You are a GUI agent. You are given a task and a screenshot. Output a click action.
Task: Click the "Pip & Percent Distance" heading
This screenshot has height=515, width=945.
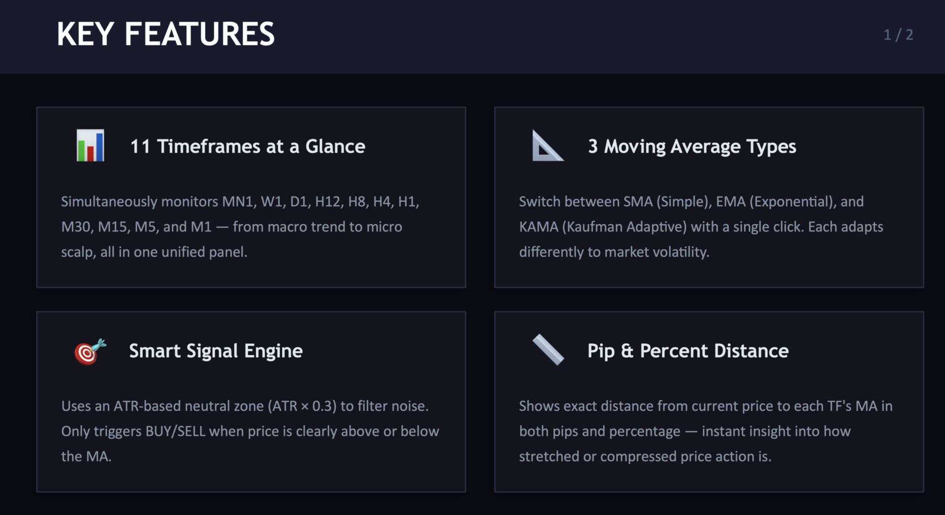pos(688,351)
